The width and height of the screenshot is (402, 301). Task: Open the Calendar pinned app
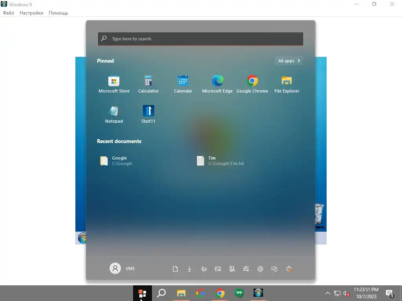[183, 85]
